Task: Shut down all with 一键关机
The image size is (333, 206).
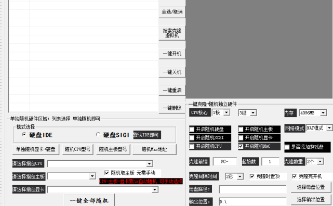Action: (172, 72)
